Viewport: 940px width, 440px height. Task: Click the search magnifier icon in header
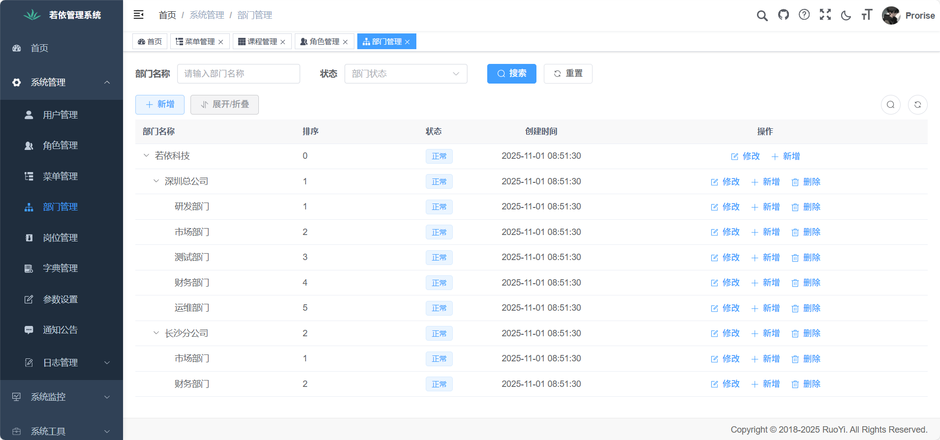pyautogui.click(x=762, y=16)
